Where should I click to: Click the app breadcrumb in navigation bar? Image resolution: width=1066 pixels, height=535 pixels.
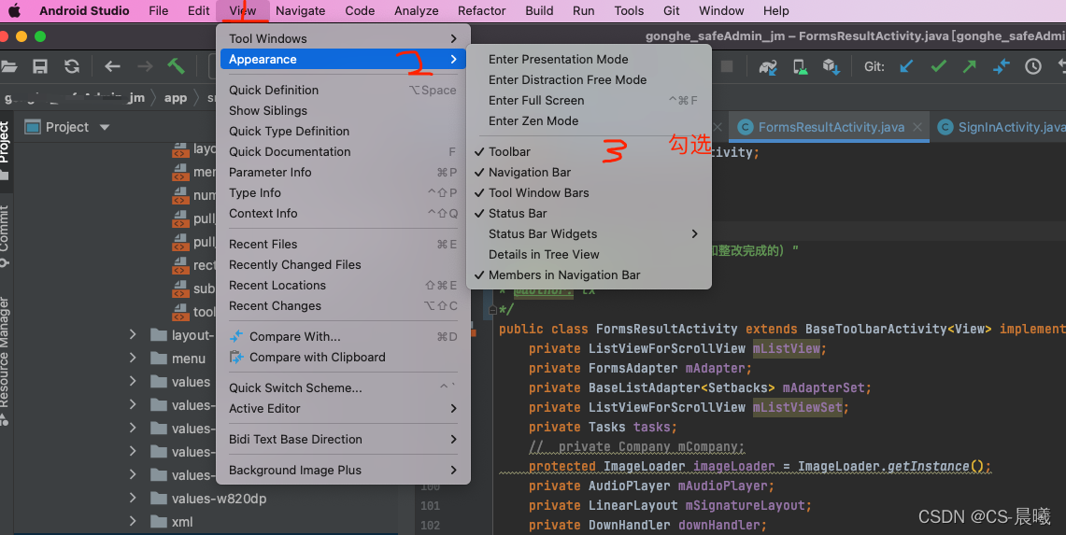(x=176, y=97)
